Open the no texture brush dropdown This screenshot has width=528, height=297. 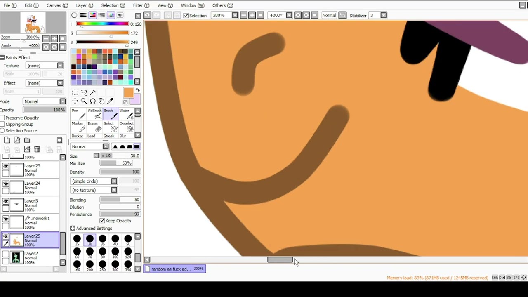(x=114, y=190)
